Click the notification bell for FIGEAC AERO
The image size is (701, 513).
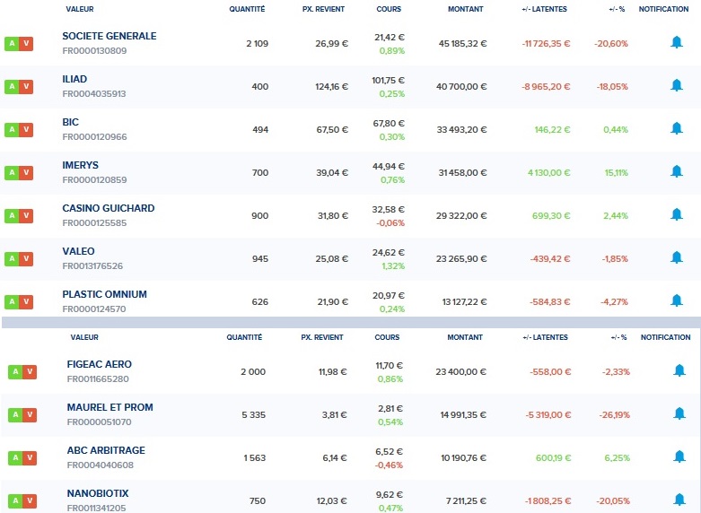pyautogui.click(x=679, y=370)
